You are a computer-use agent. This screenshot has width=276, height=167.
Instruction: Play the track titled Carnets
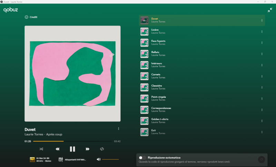(x=156, y=75)
